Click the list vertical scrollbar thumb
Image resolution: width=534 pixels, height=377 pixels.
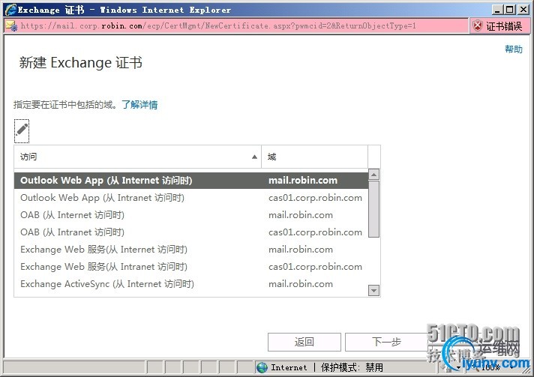(x=374, y=209)
